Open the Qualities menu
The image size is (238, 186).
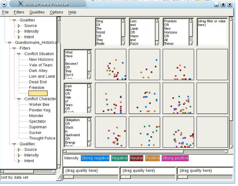[37, 12]
